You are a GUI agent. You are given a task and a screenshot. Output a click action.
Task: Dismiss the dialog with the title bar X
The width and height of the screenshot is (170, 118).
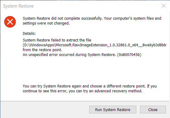pos(164,6)
